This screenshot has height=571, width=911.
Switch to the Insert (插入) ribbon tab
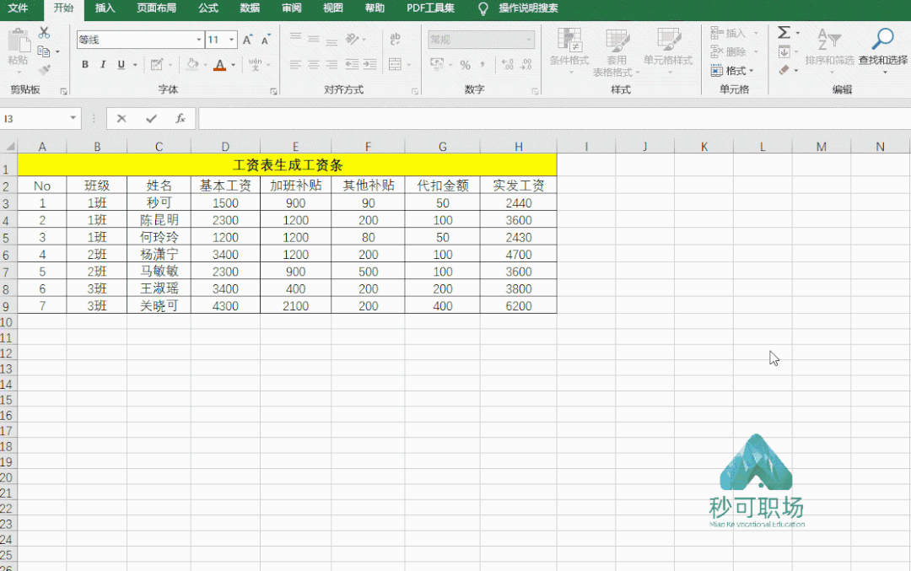(x=105, y=8)
